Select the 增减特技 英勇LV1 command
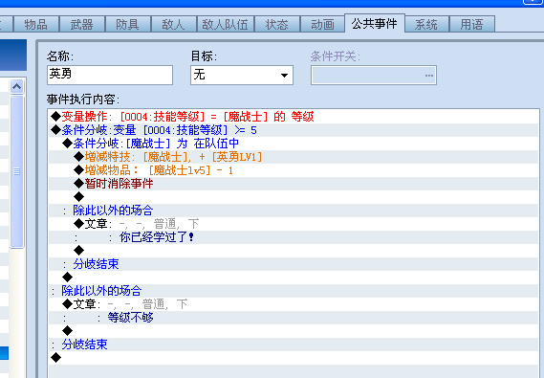 [294, 157]
